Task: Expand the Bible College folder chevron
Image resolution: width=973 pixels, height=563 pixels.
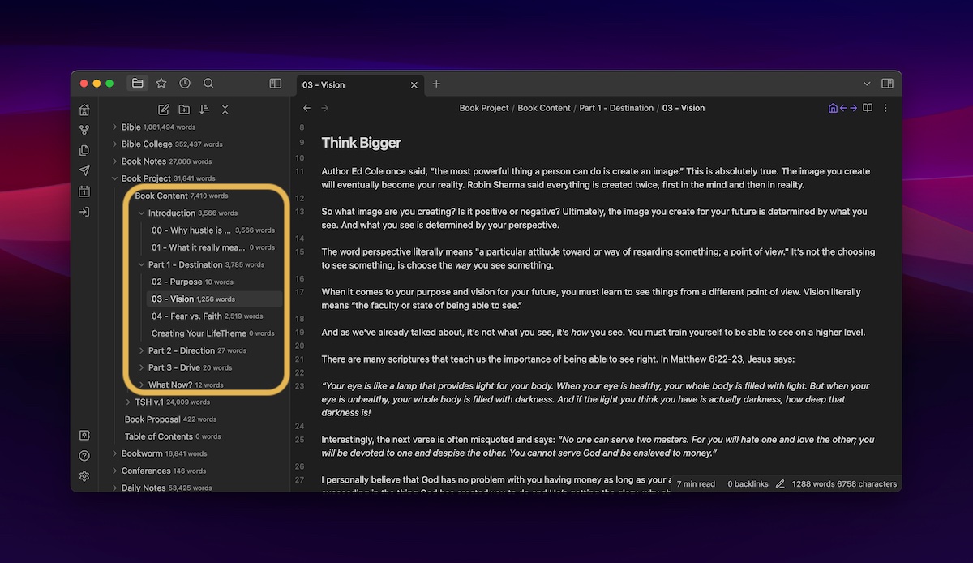Action: [114, 144]
